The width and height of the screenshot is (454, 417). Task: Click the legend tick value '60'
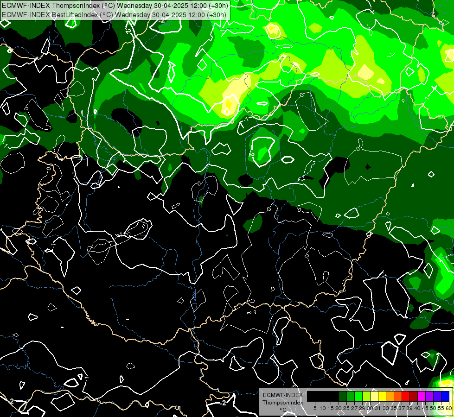pyautogui.click(x=449, y=408)
